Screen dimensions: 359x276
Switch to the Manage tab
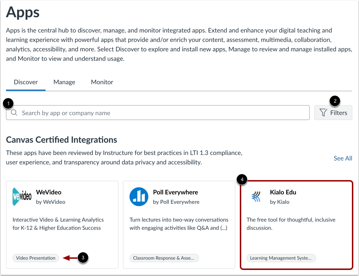[64, 82]
